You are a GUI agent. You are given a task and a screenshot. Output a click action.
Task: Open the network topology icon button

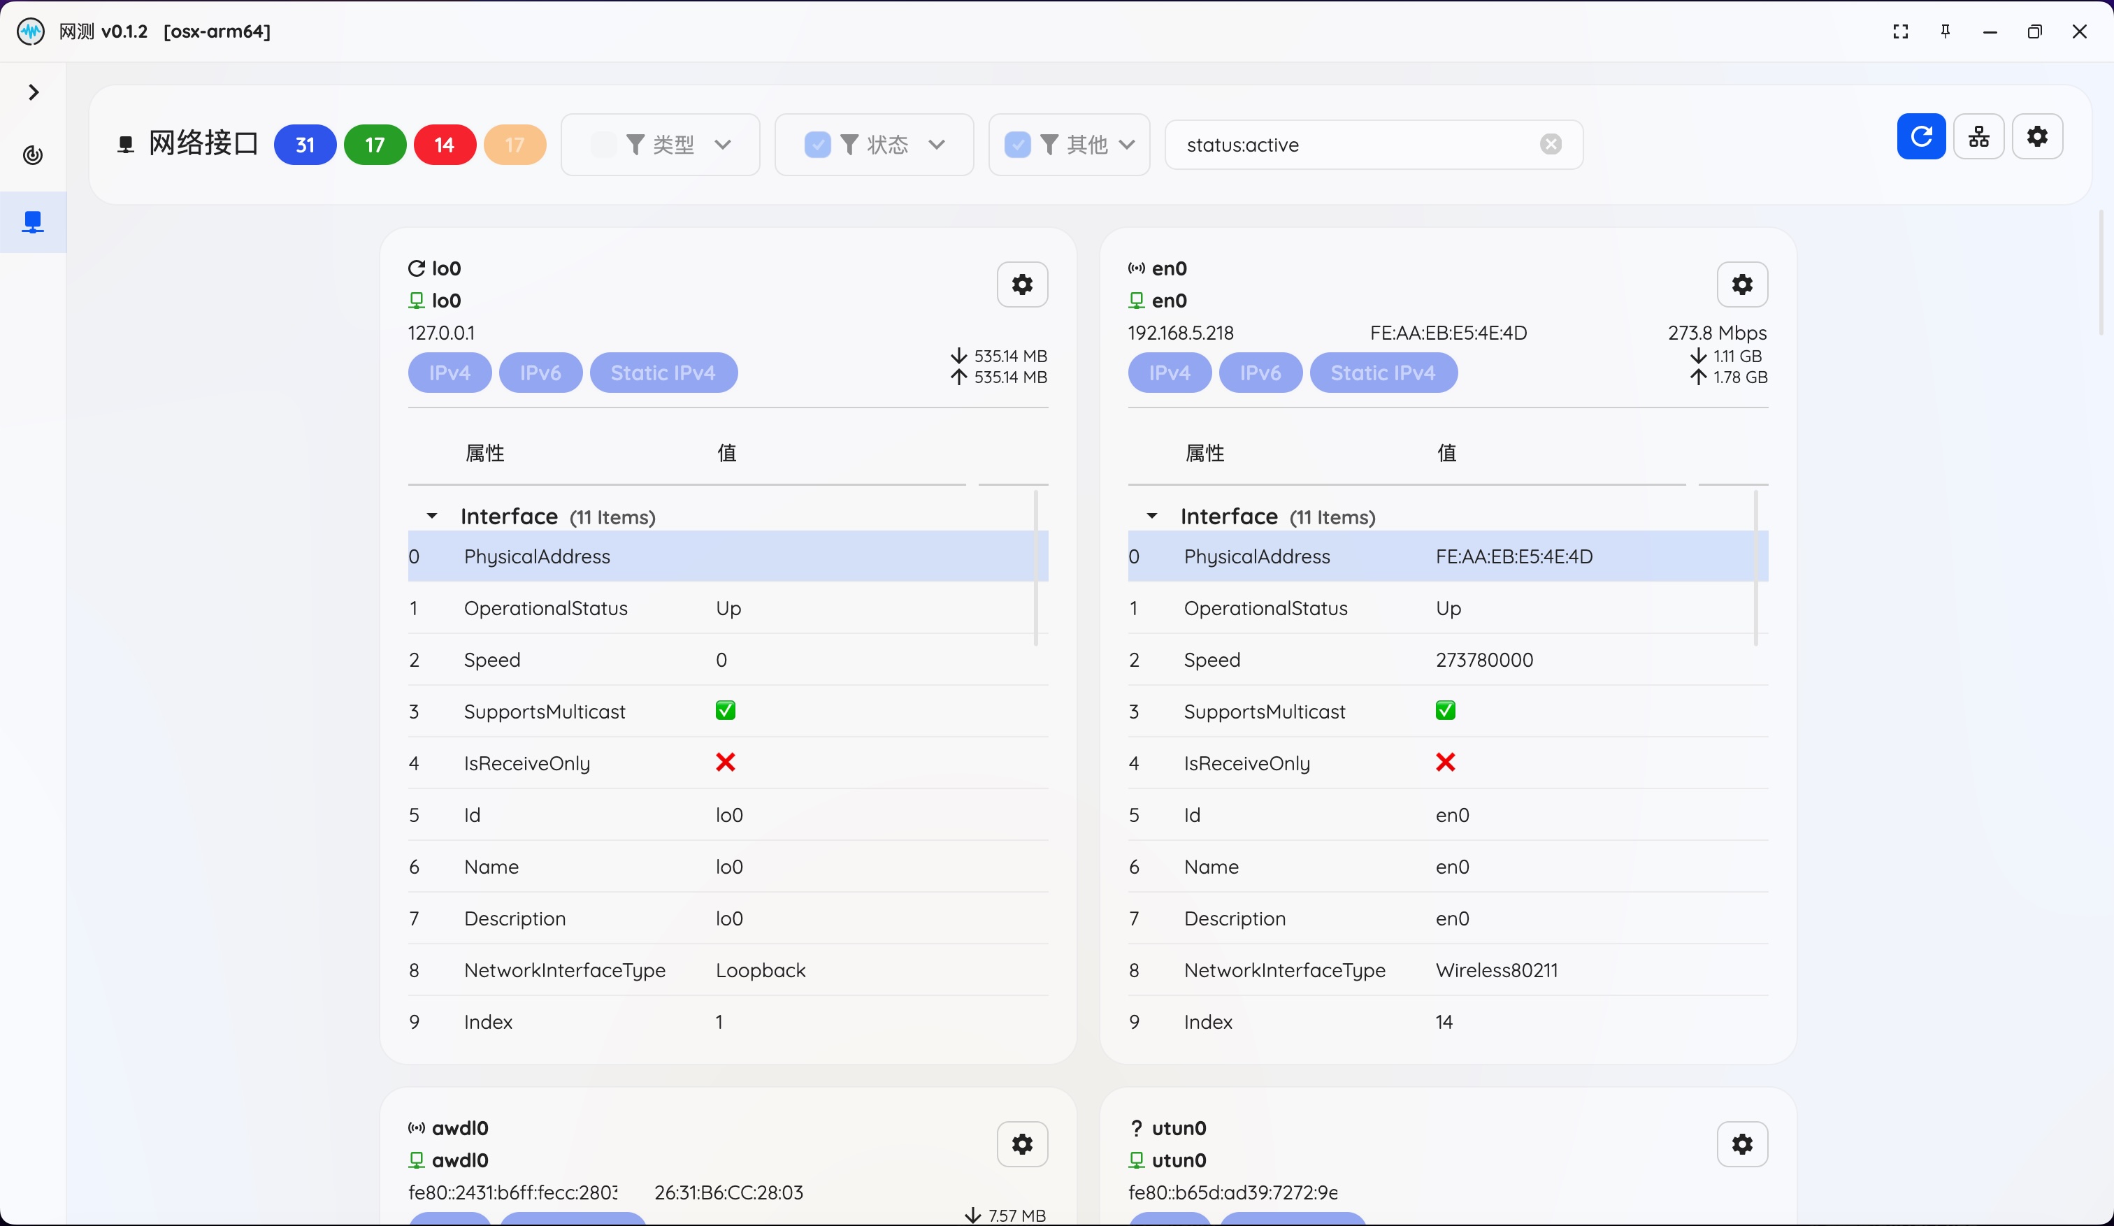(x=1978, y=137)
